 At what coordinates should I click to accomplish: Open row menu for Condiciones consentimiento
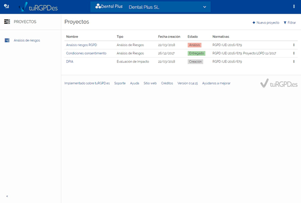(x=293, y=53)
